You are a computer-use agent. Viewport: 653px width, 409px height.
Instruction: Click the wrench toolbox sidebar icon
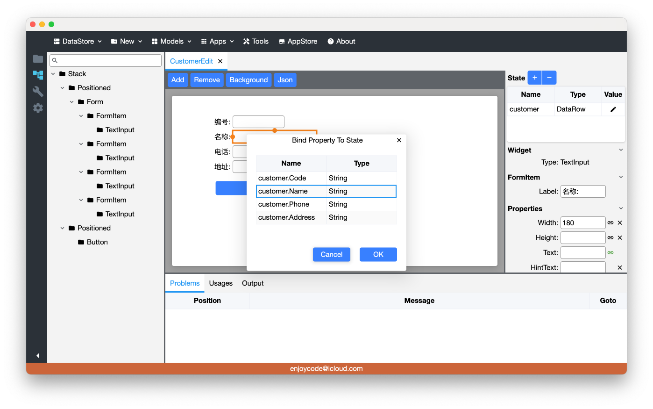pyautogui.click(x=38, y=91)
